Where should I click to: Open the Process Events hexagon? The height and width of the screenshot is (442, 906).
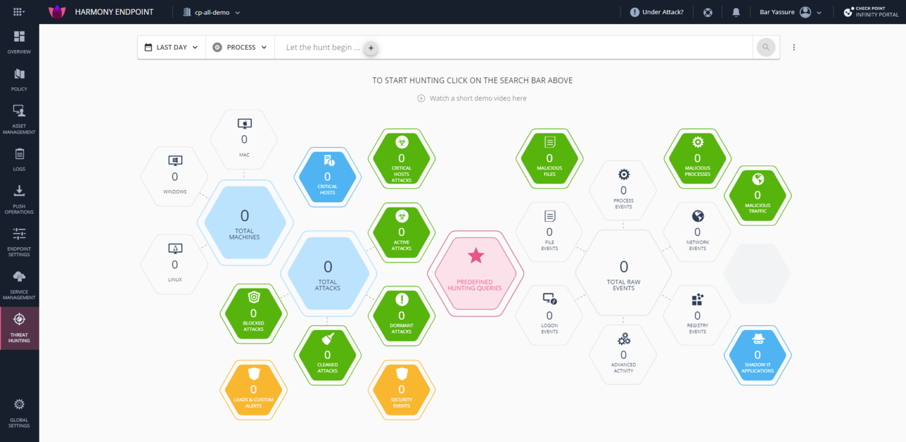623,190
